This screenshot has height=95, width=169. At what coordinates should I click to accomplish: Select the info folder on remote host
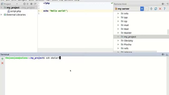tap(126, 13)
